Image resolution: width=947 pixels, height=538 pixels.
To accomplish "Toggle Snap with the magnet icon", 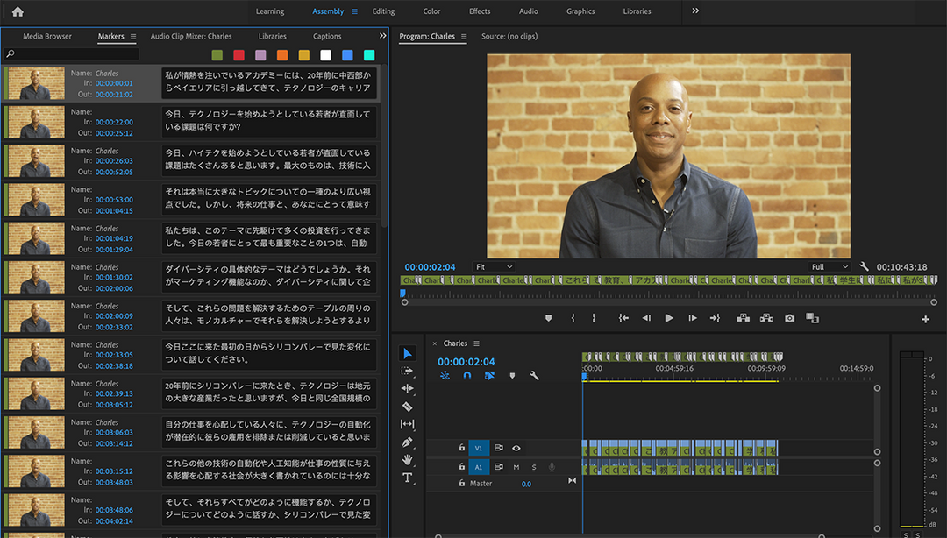I will click(x=467, y=375).
